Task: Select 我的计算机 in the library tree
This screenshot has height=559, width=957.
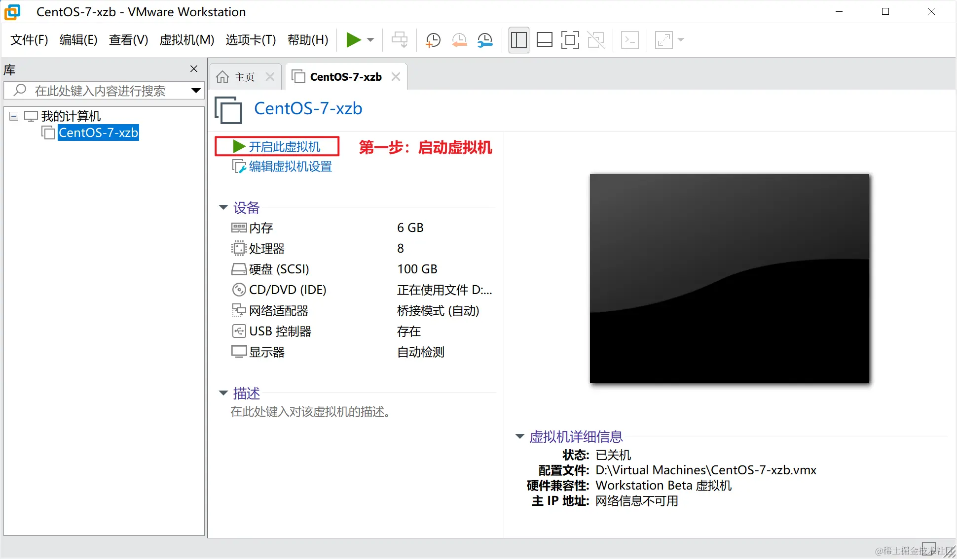Action: (71, 116)
